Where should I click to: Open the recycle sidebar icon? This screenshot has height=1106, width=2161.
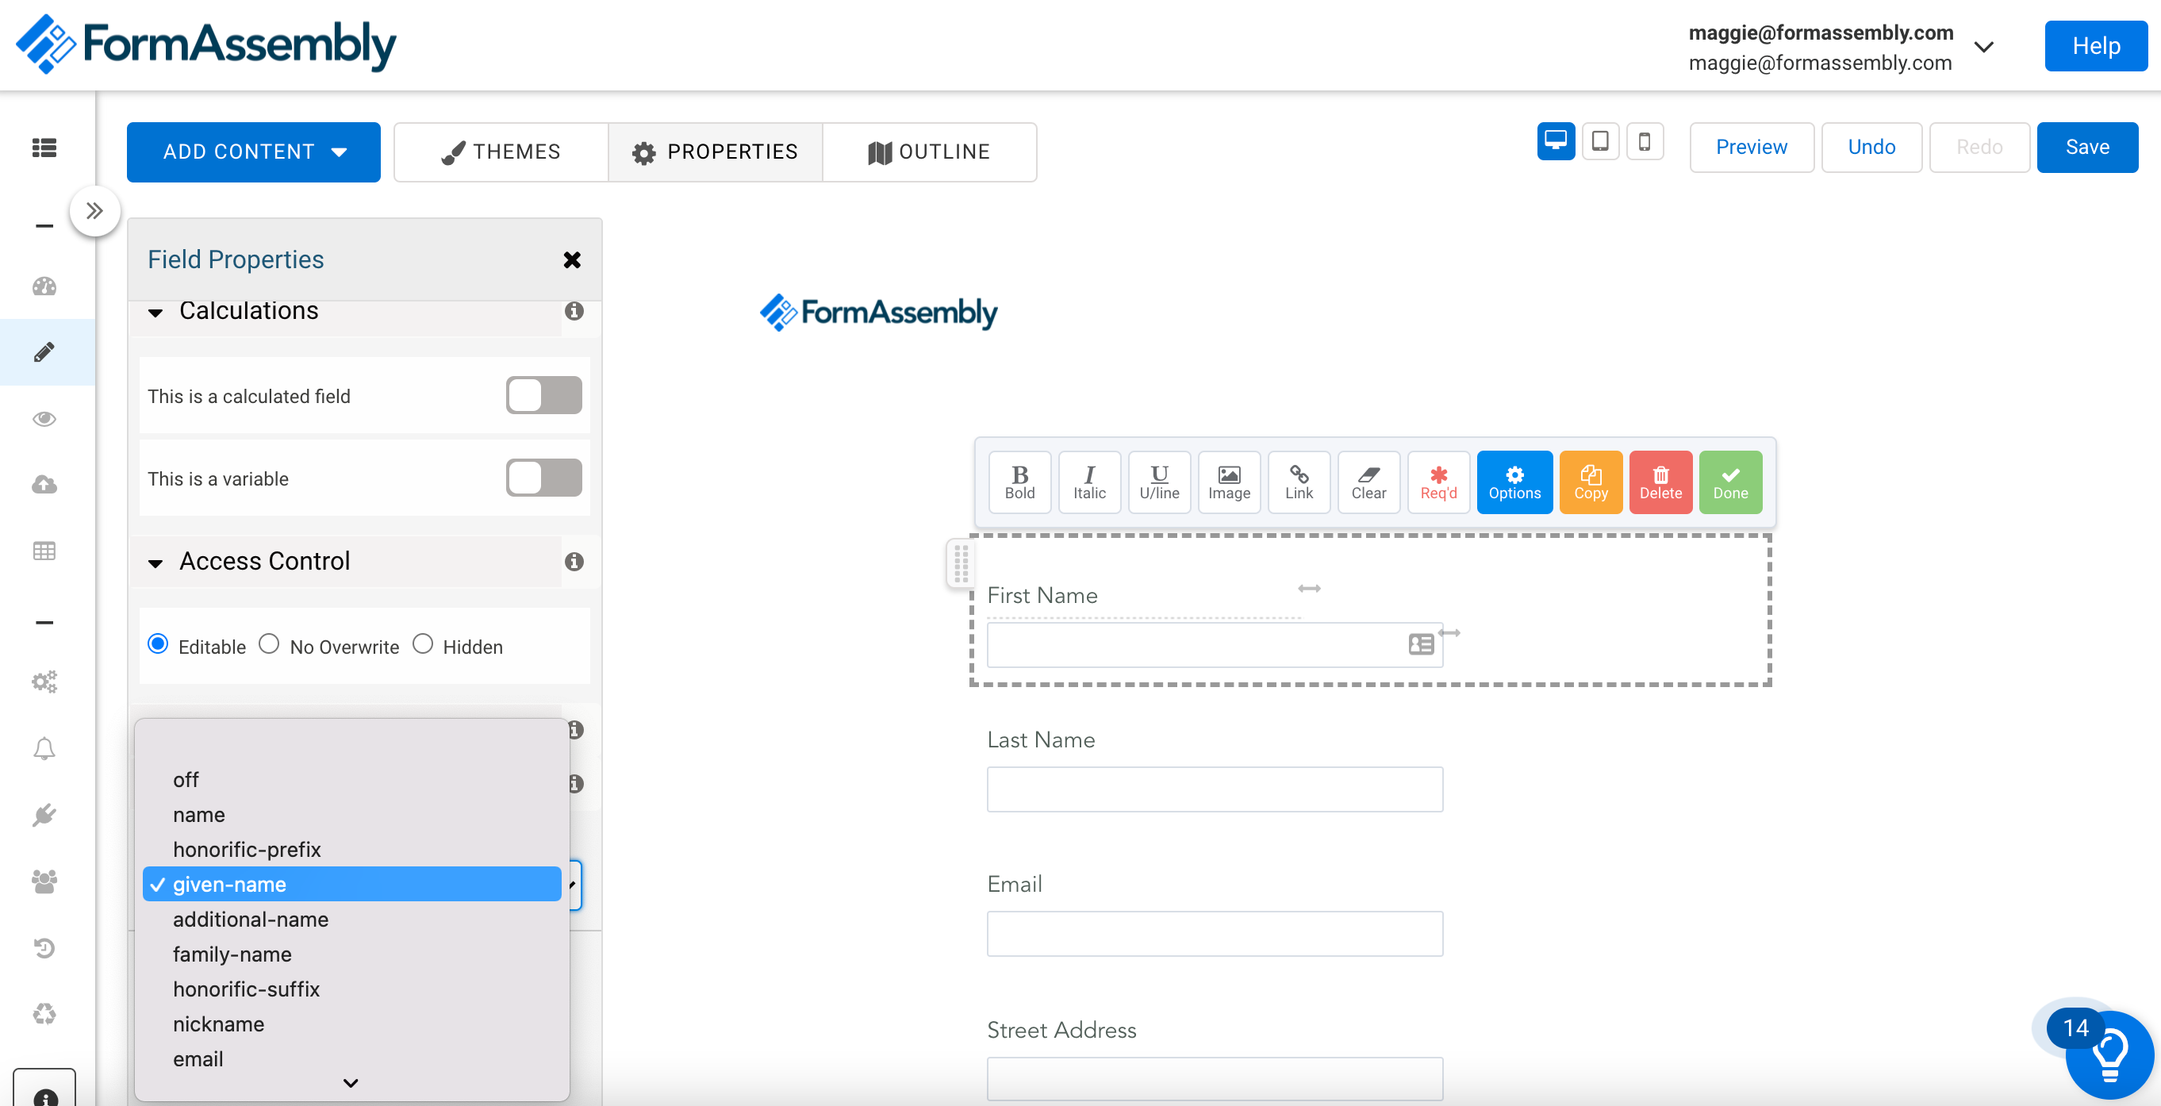(x=44, y=1014)
